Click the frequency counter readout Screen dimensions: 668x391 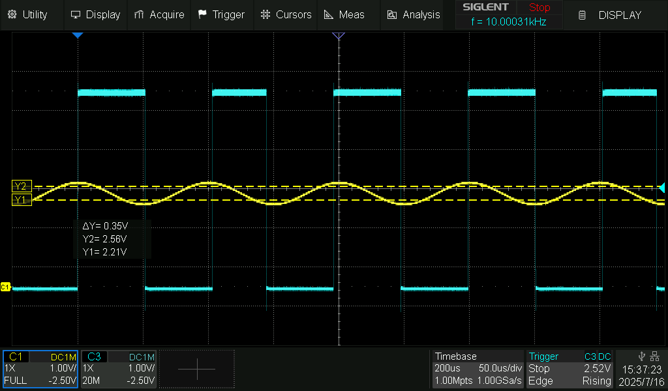pyautogui.click(x=509, y=20)
